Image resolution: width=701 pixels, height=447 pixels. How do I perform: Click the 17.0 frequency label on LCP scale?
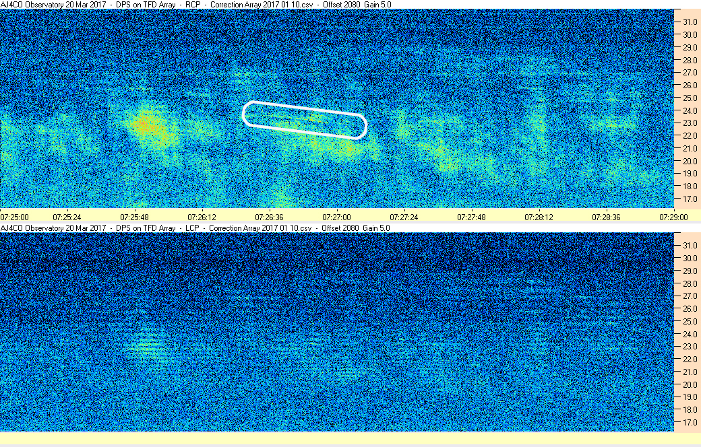click(x=690, y=423)
